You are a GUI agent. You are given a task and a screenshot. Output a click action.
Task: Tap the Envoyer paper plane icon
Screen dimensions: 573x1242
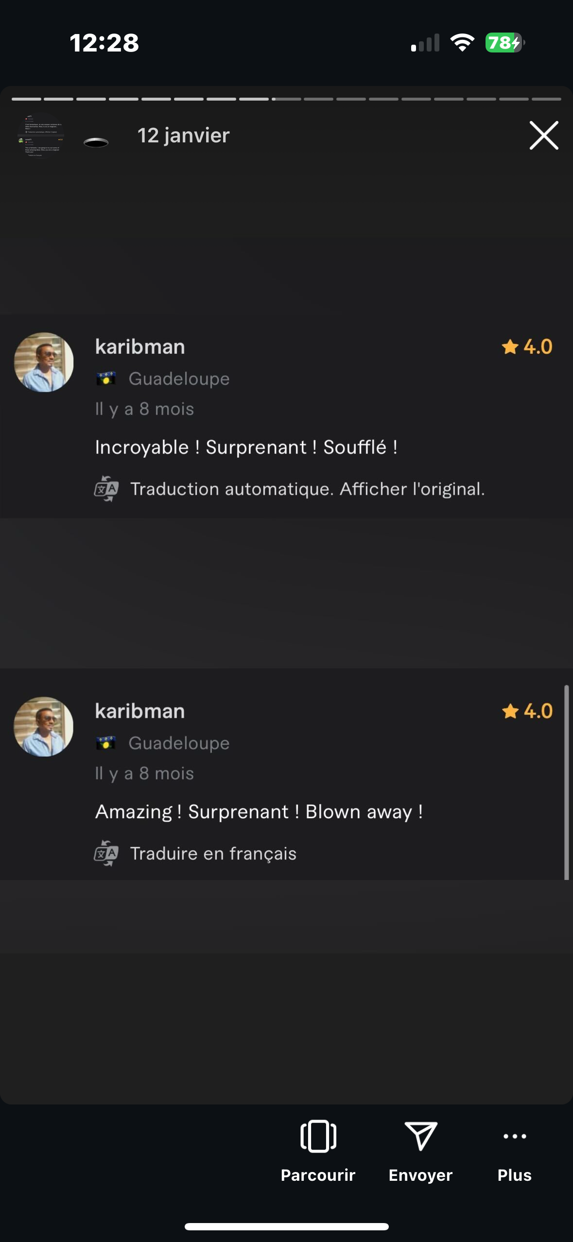(421, 1136)
